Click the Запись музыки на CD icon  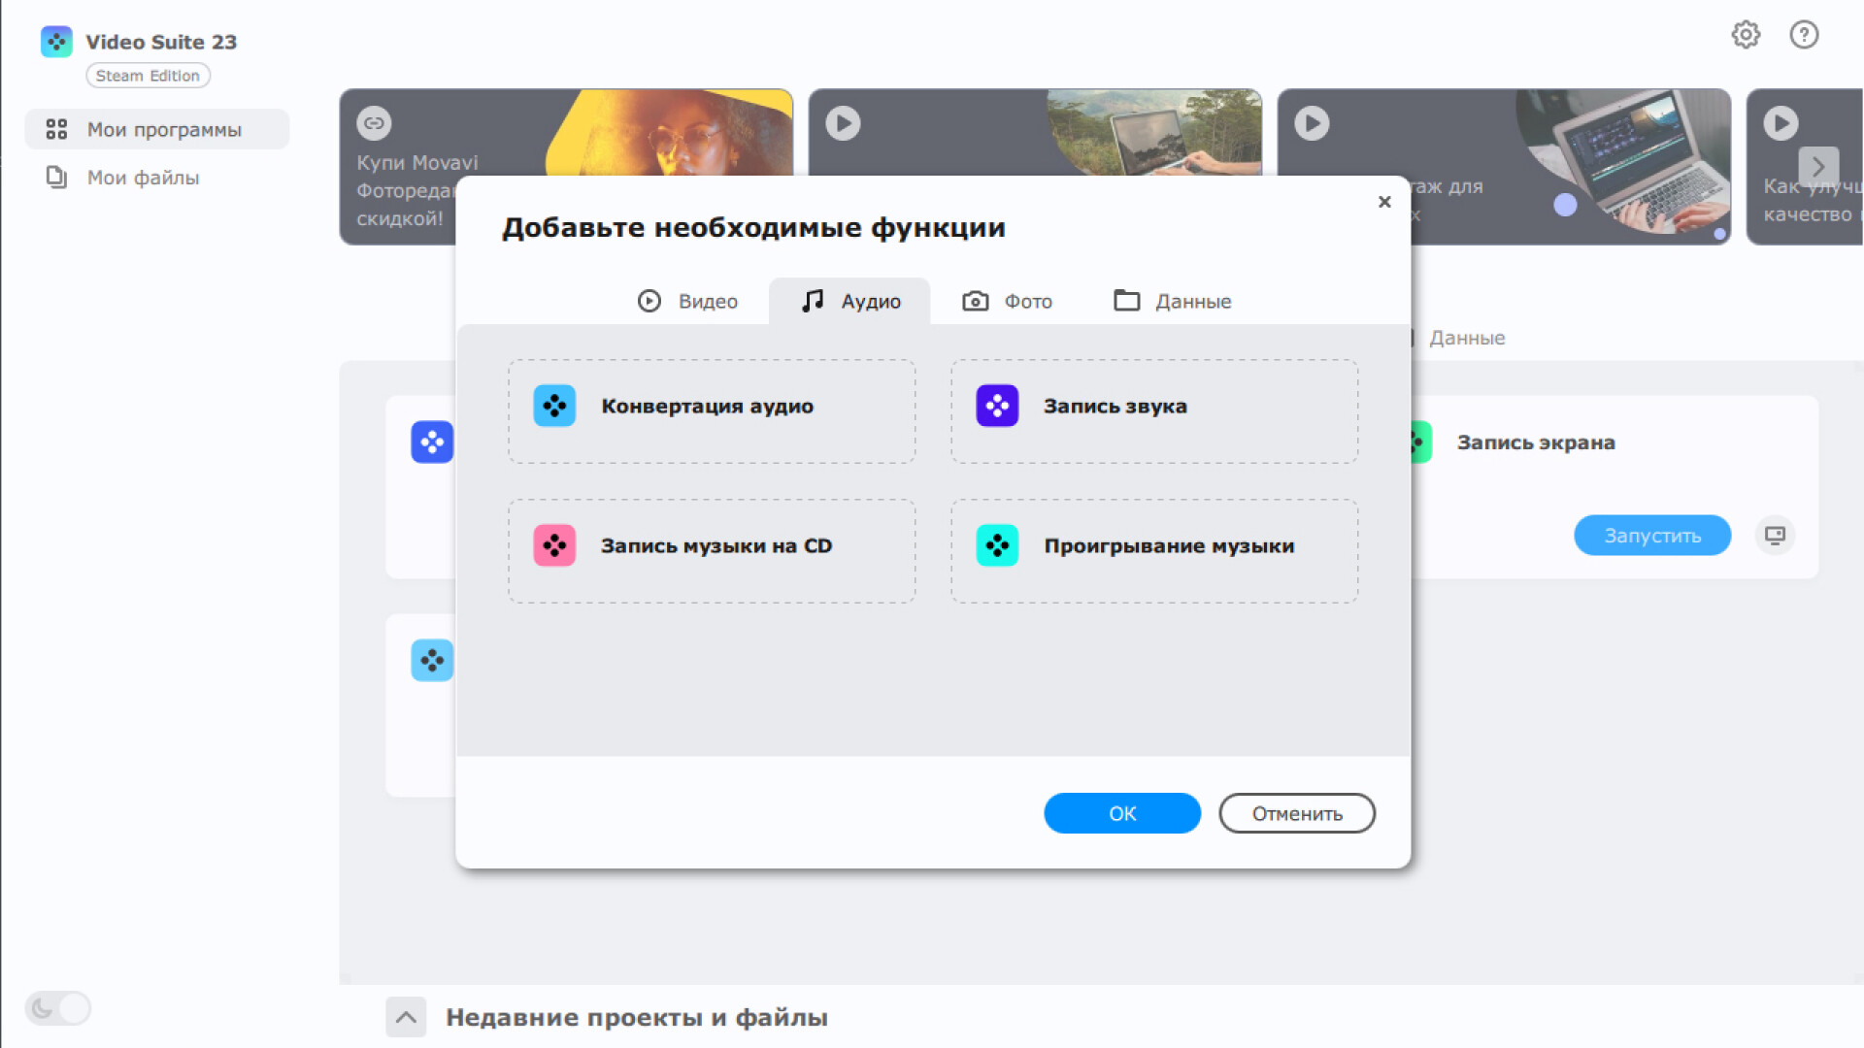click(554, 545)
